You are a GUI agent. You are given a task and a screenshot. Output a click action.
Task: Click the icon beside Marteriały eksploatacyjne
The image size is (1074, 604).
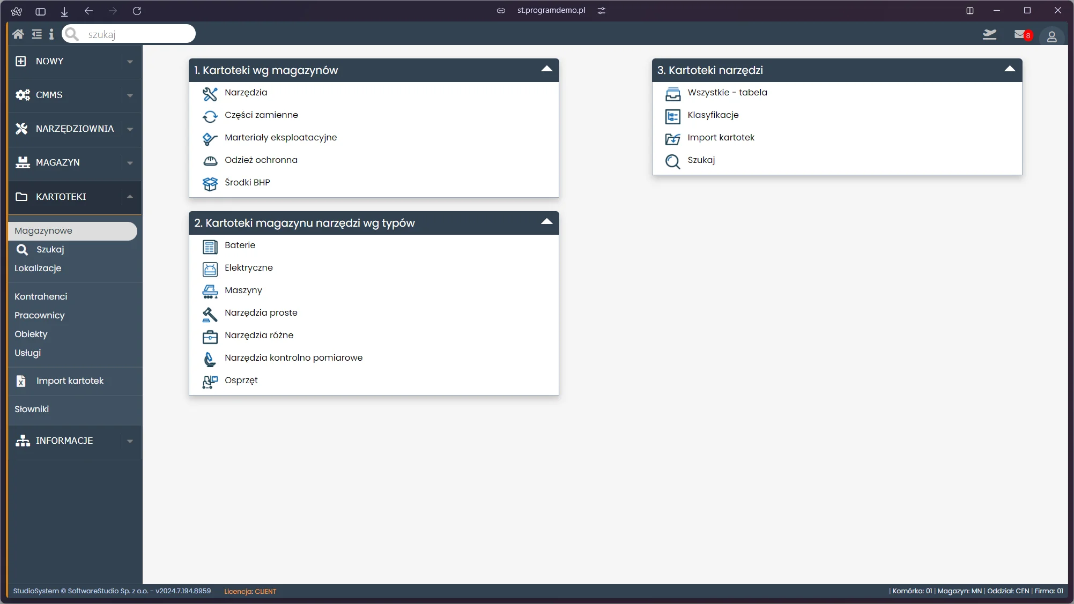210,139
